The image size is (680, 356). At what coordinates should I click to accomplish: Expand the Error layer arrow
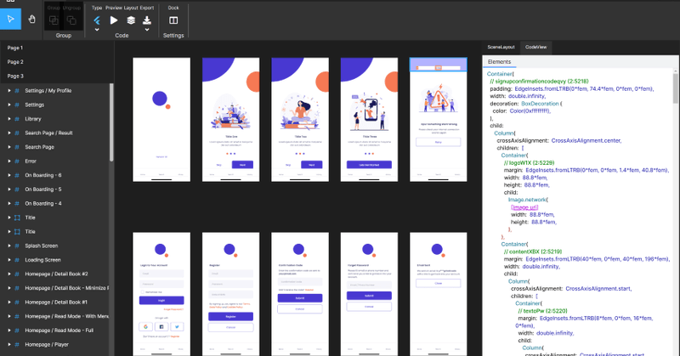pos(9,161)
